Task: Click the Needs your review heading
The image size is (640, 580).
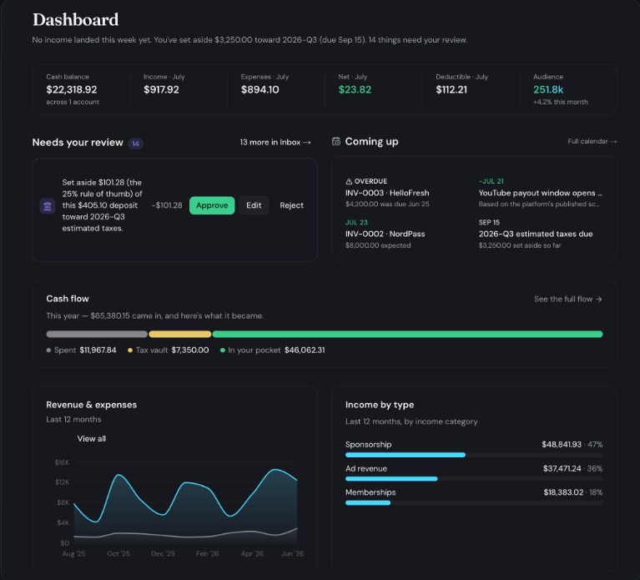Action: click(78, 143)
